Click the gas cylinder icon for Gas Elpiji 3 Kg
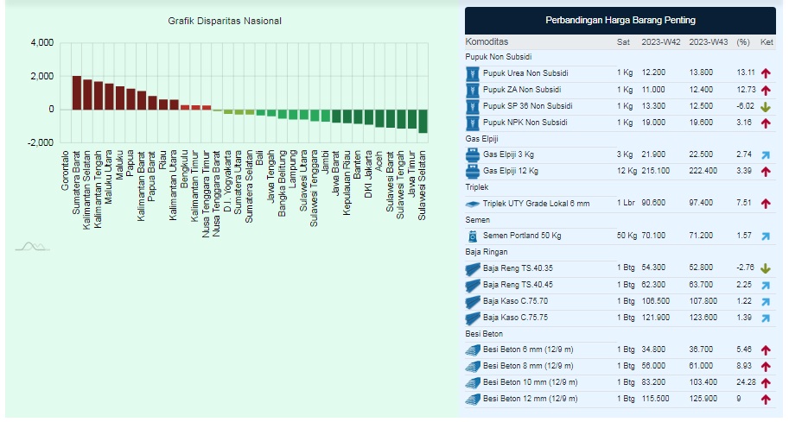Screen dimensions: 789x422 coord(473,154)
